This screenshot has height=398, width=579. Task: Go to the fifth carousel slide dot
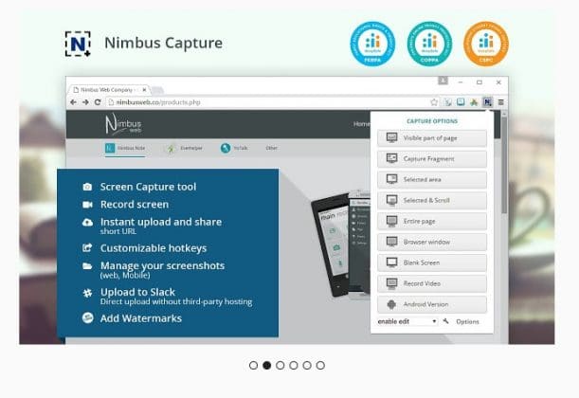coord(307,365)
